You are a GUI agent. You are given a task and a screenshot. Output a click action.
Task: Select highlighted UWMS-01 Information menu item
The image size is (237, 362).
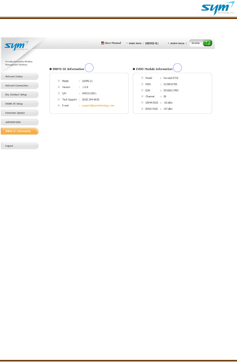(19, 131)
